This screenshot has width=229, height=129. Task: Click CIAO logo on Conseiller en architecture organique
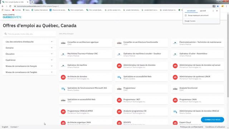(x=63, y=43)
